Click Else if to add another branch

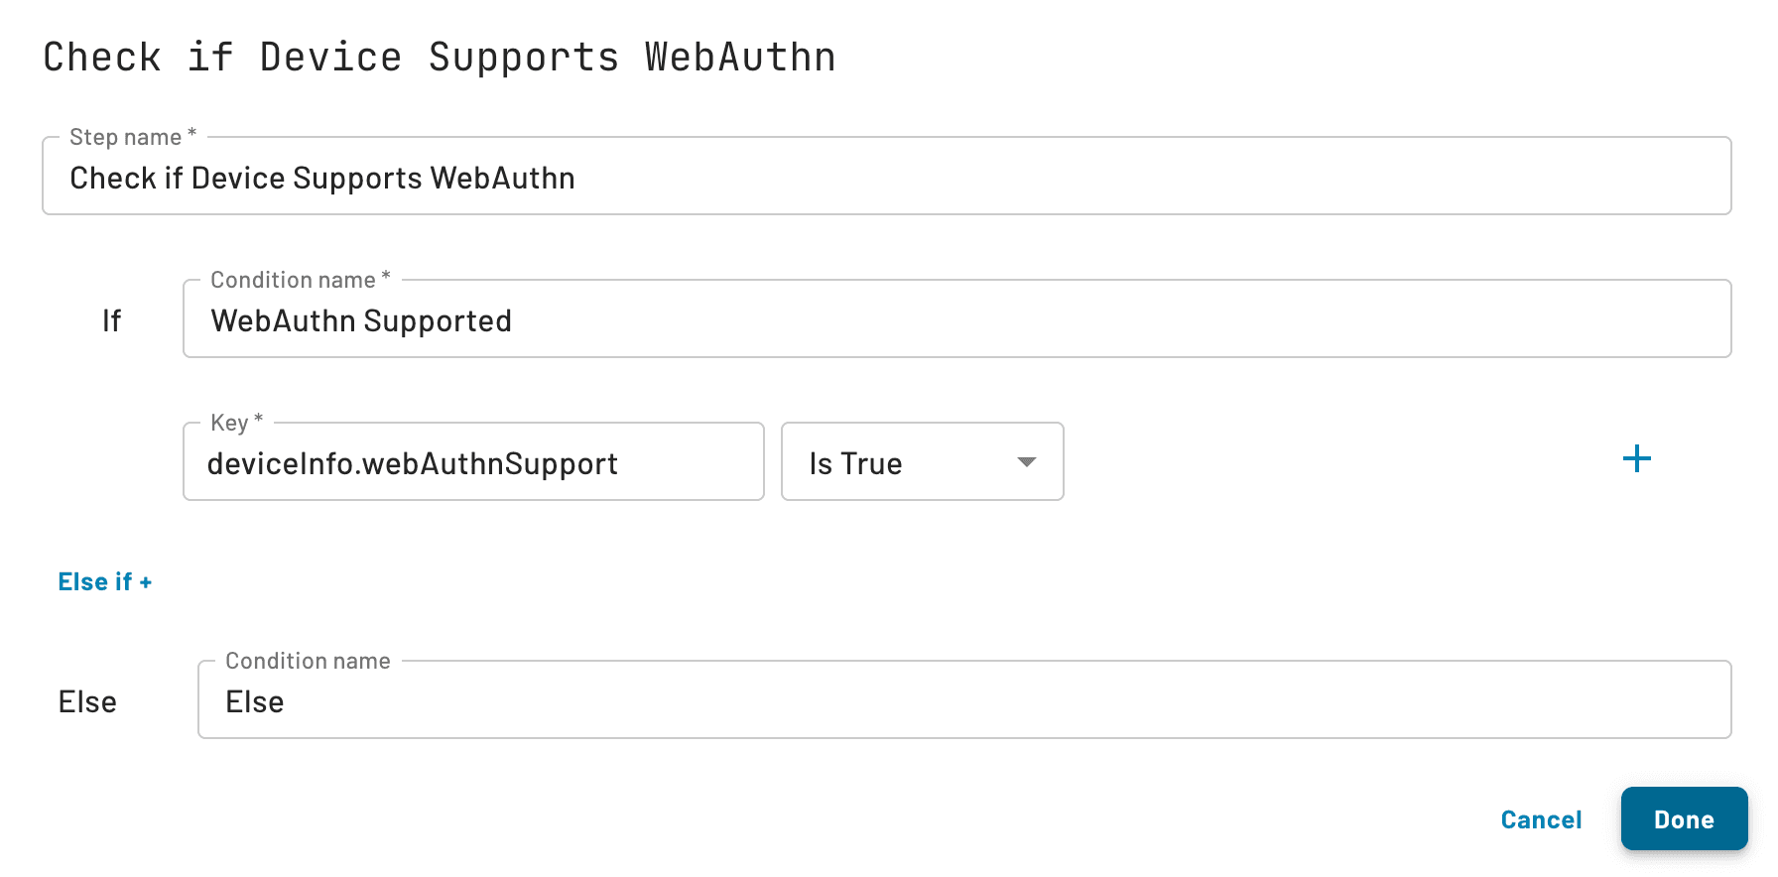(x=105, y=581)
